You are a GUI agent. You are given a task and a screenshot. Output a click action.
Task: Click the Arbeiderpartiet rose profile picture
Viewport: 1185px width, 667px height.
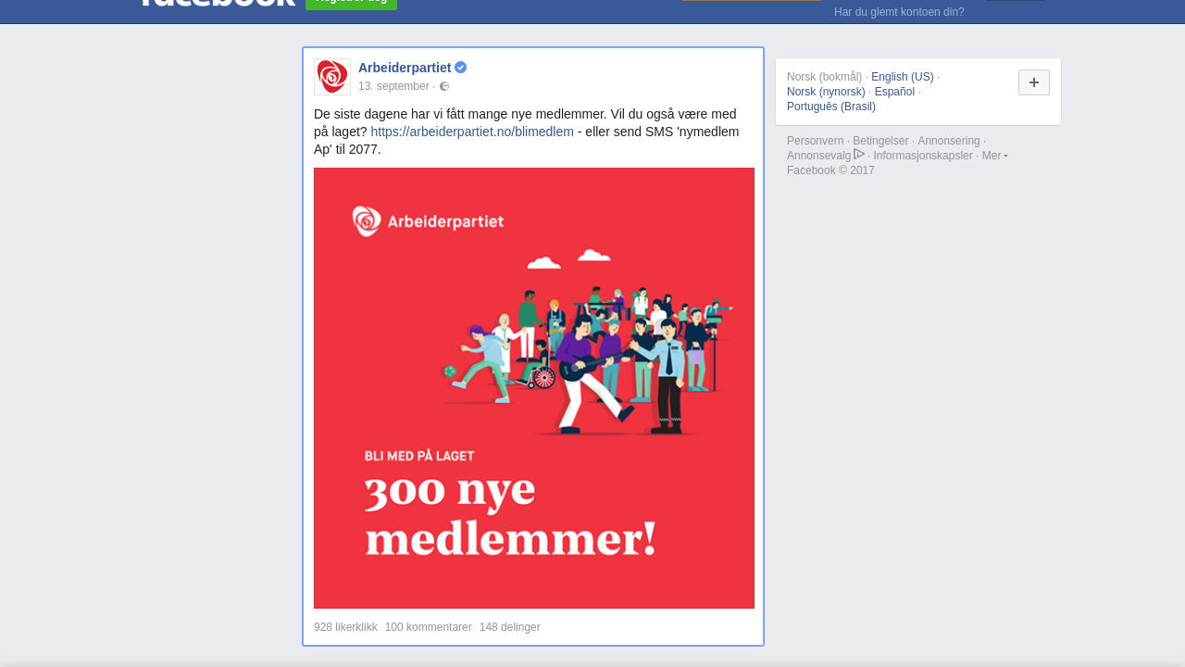tap(332, 77)
